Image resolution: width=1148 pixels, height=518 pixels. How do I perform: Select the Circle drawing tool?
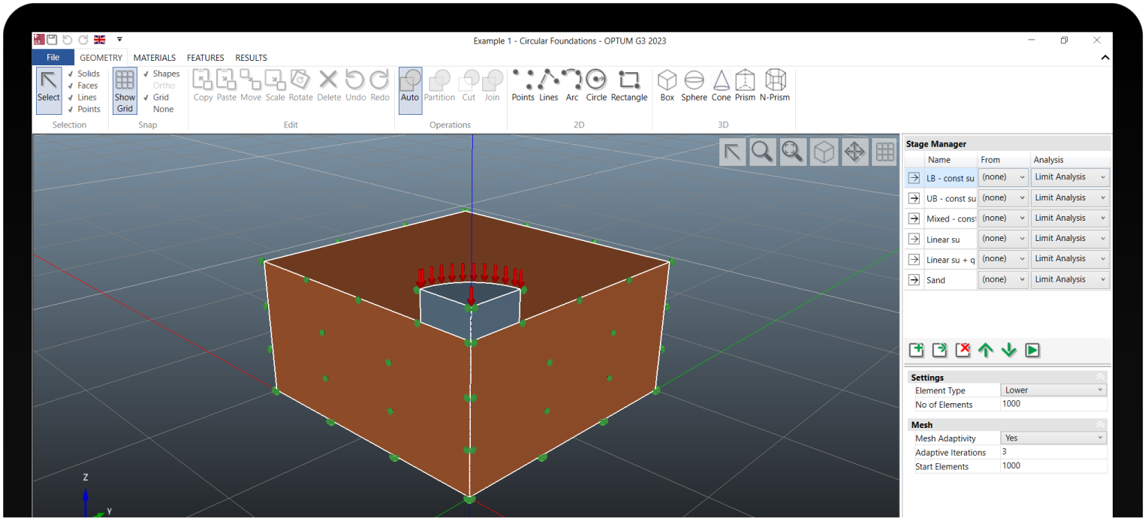click(x=596, y=86)
